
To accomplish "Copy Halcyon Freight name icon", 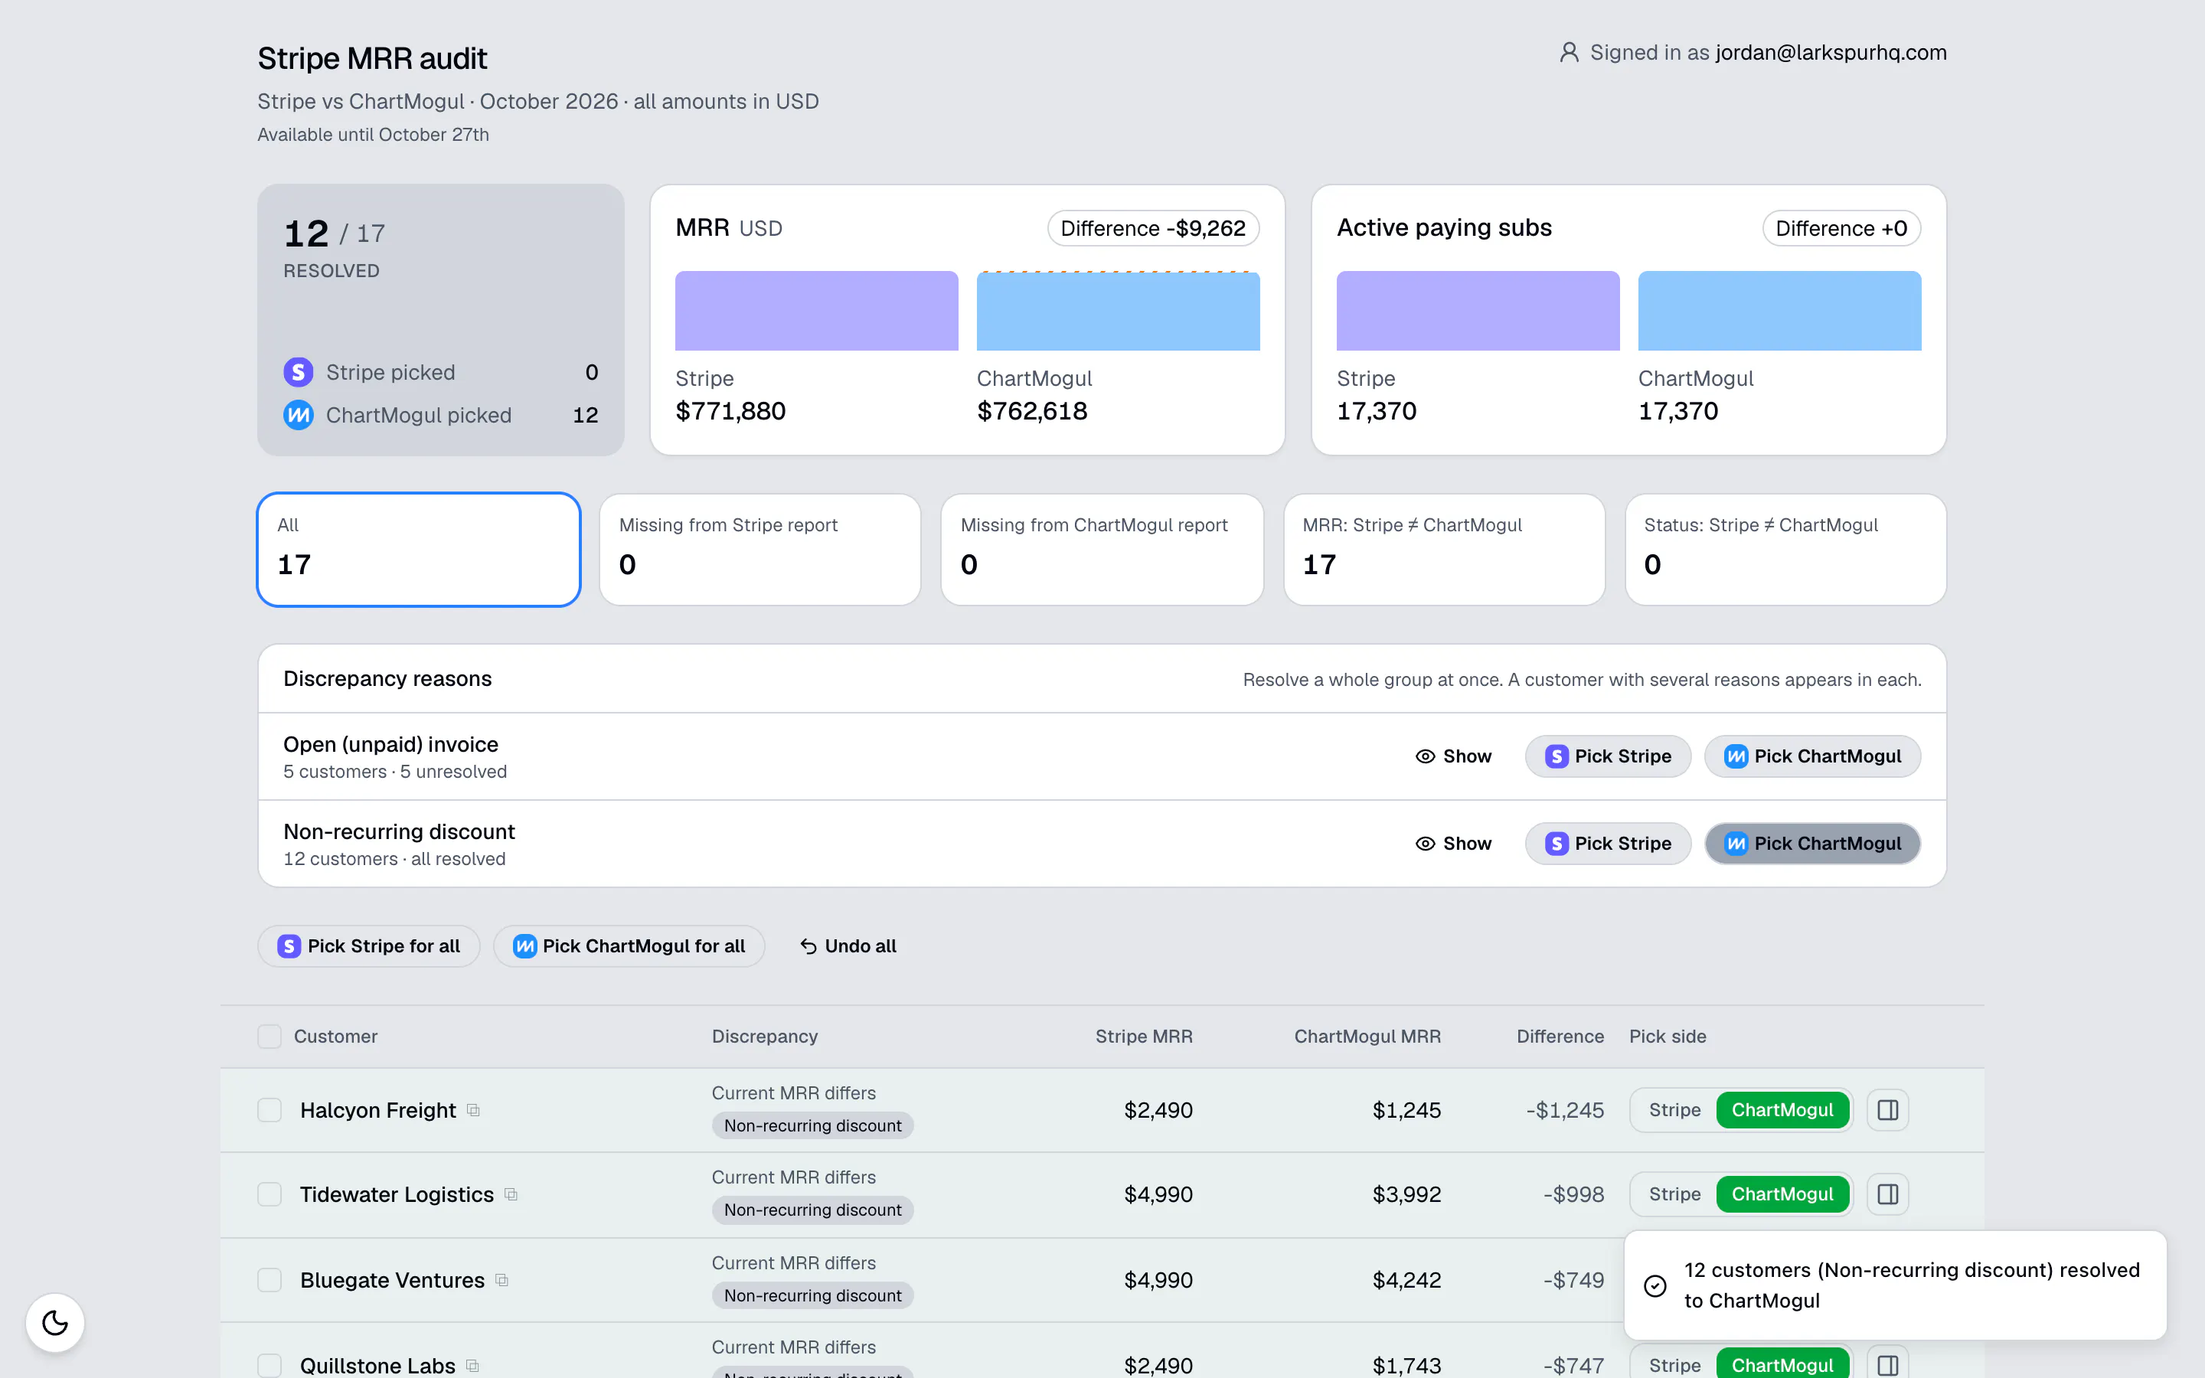I will coord(473,1110).
